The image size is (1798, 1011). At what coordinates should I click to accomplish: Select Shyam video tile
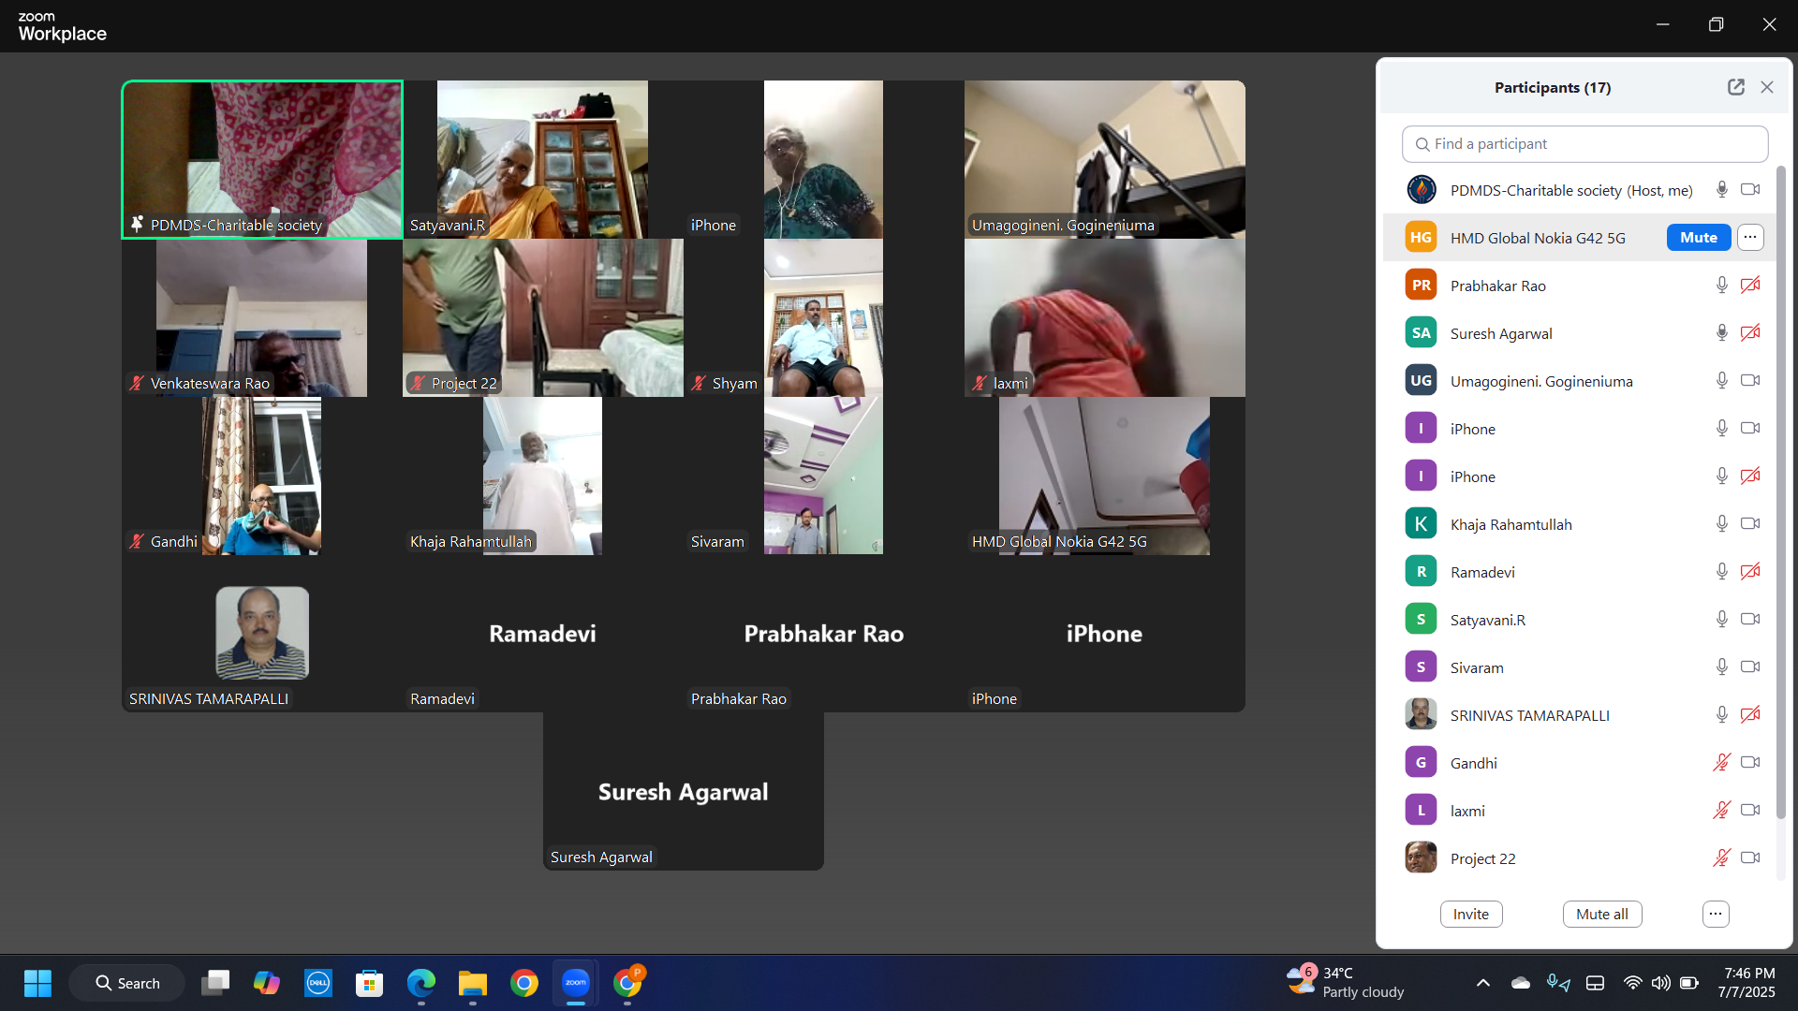pos(824,317)
